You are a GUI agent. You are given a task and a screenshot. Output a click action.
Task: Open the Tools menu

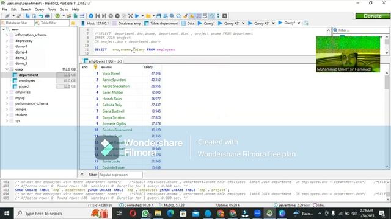pyautogui.click(x=52, y=9)
